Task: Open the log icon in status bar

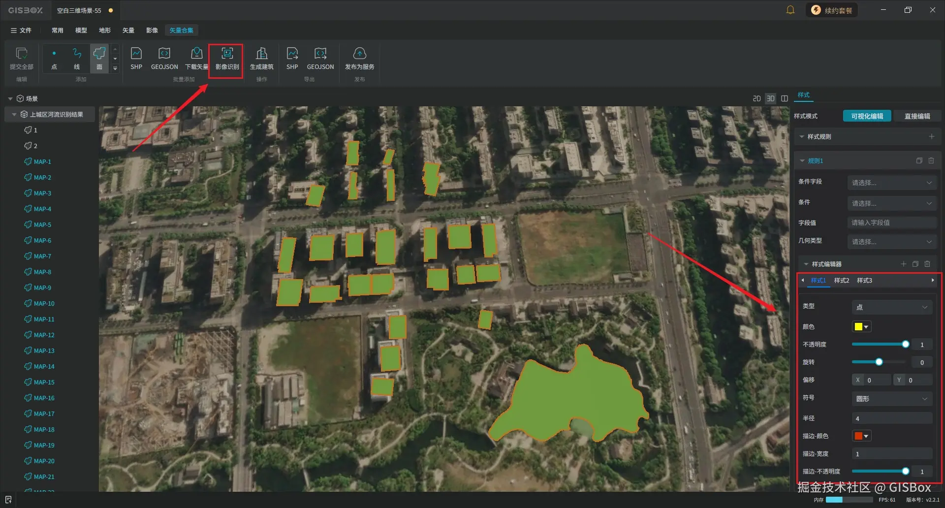Action: click(8, 500)
